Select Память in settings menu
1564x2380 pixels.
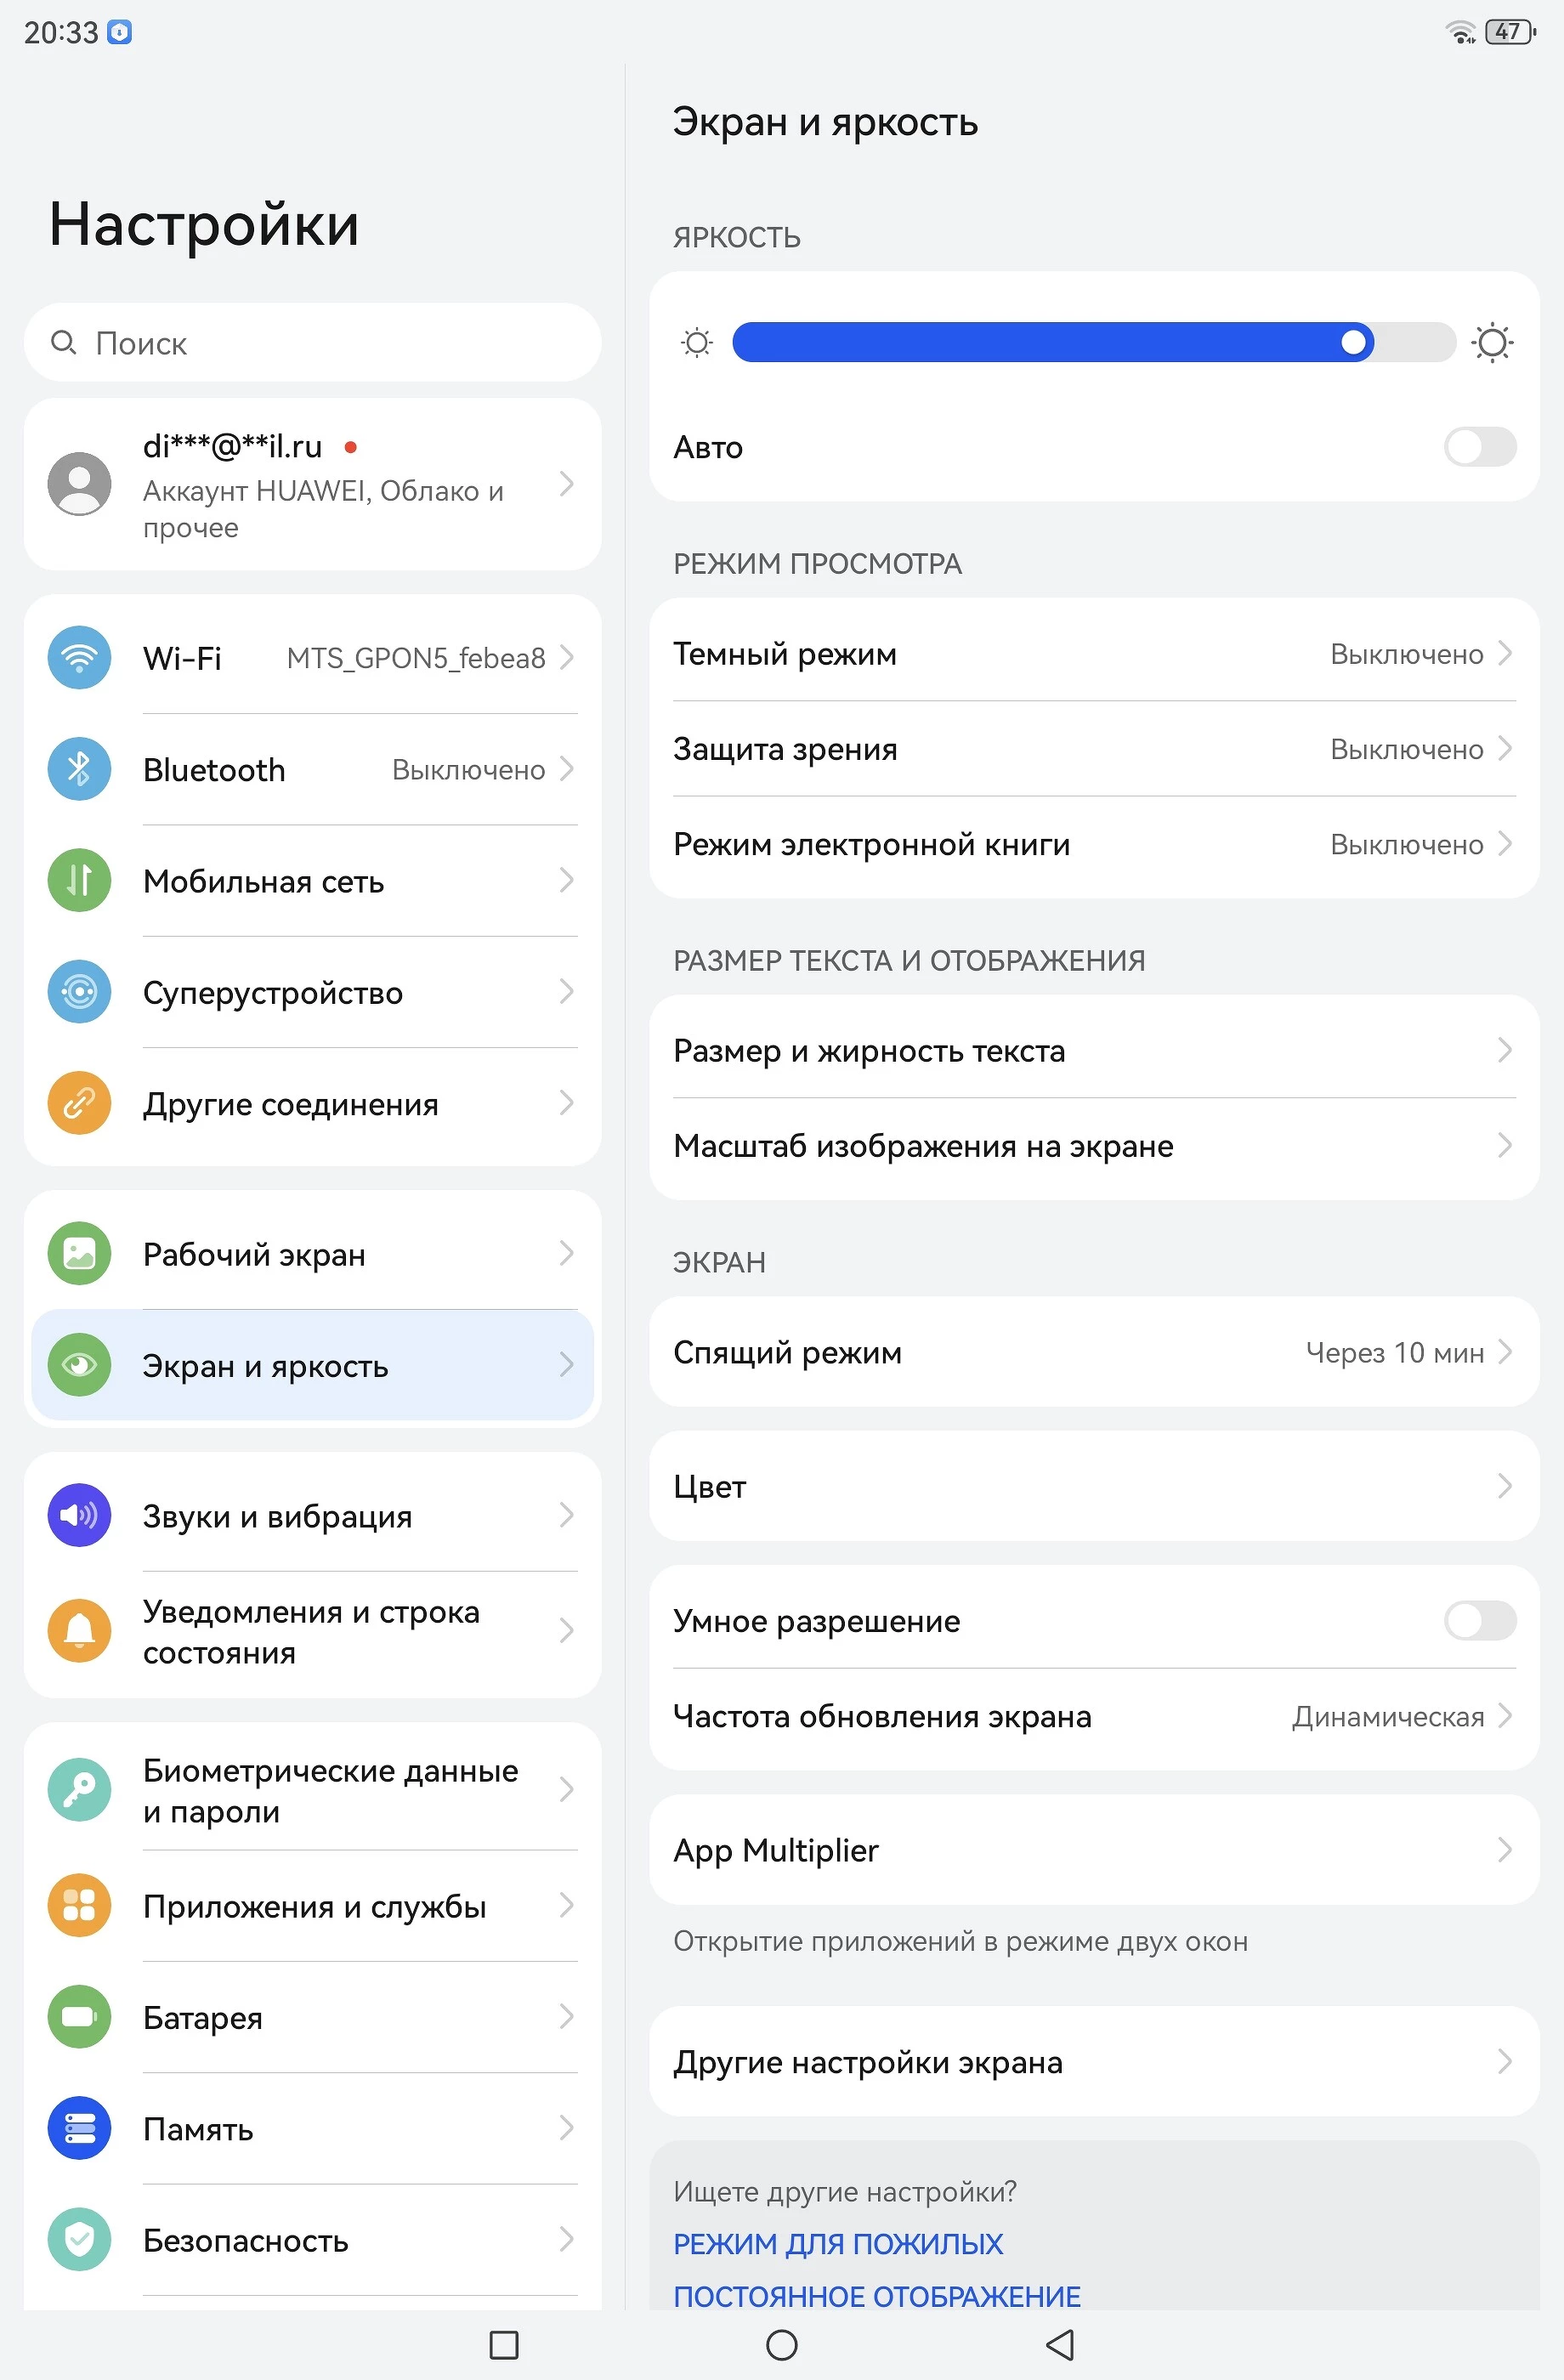(x=313, y=2129)
